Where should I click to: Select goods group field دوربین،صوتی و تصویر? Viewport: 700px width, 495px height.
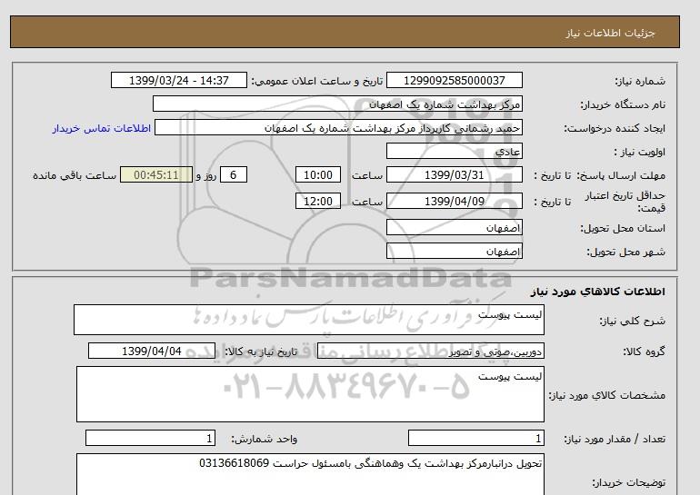click(x=430, y=351)
